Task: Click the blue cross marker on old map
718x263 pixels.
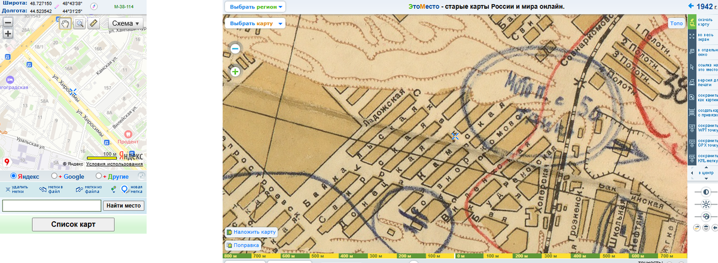Action: click(x=455, y=136)
